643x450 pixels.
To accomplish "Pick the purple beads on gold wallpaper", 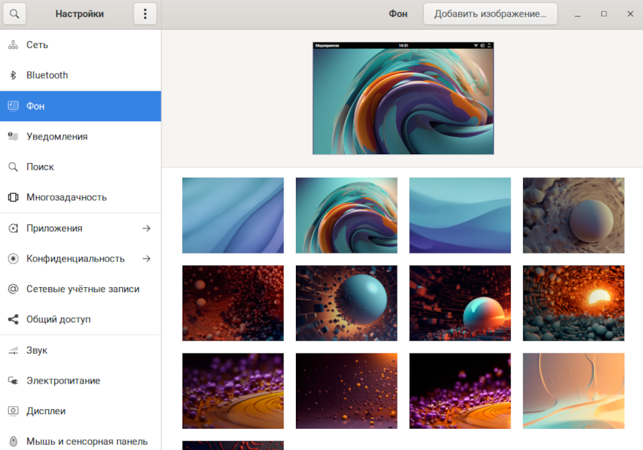I will click(232, 391).
